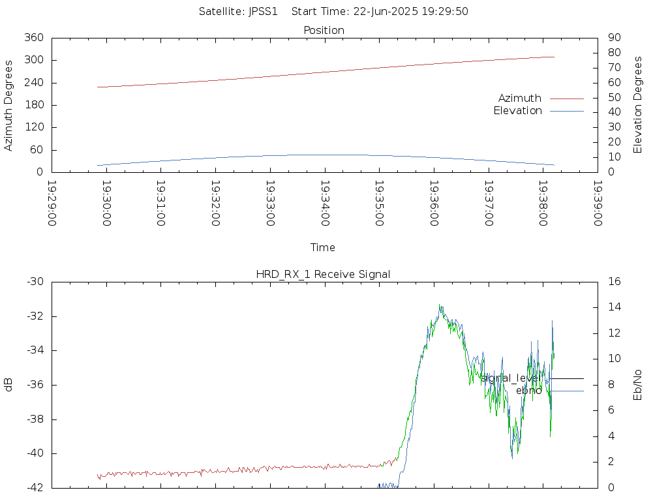Click the "signal_level" legend label
The image size is (668, 501).
(x=511, y=378)
